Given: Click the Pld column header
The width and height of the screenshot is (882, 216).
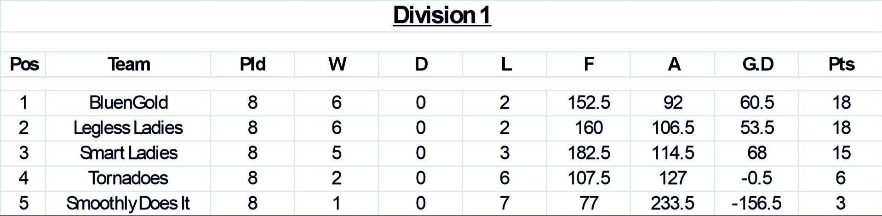Looking at the screenshot, I should (x=252, y=64).
